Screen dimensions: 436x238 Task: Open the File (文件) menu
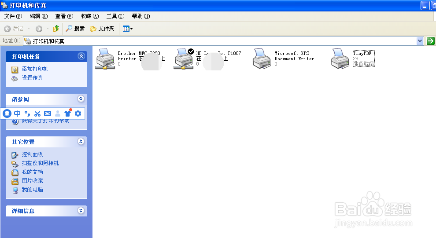point(13,16)
